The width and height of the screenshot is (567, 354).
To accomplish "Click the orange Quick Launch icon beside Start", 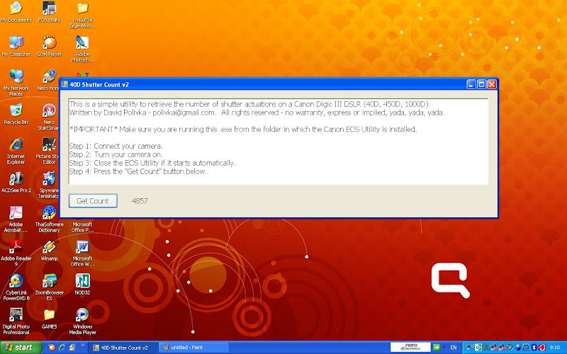I will click(52, 348).
